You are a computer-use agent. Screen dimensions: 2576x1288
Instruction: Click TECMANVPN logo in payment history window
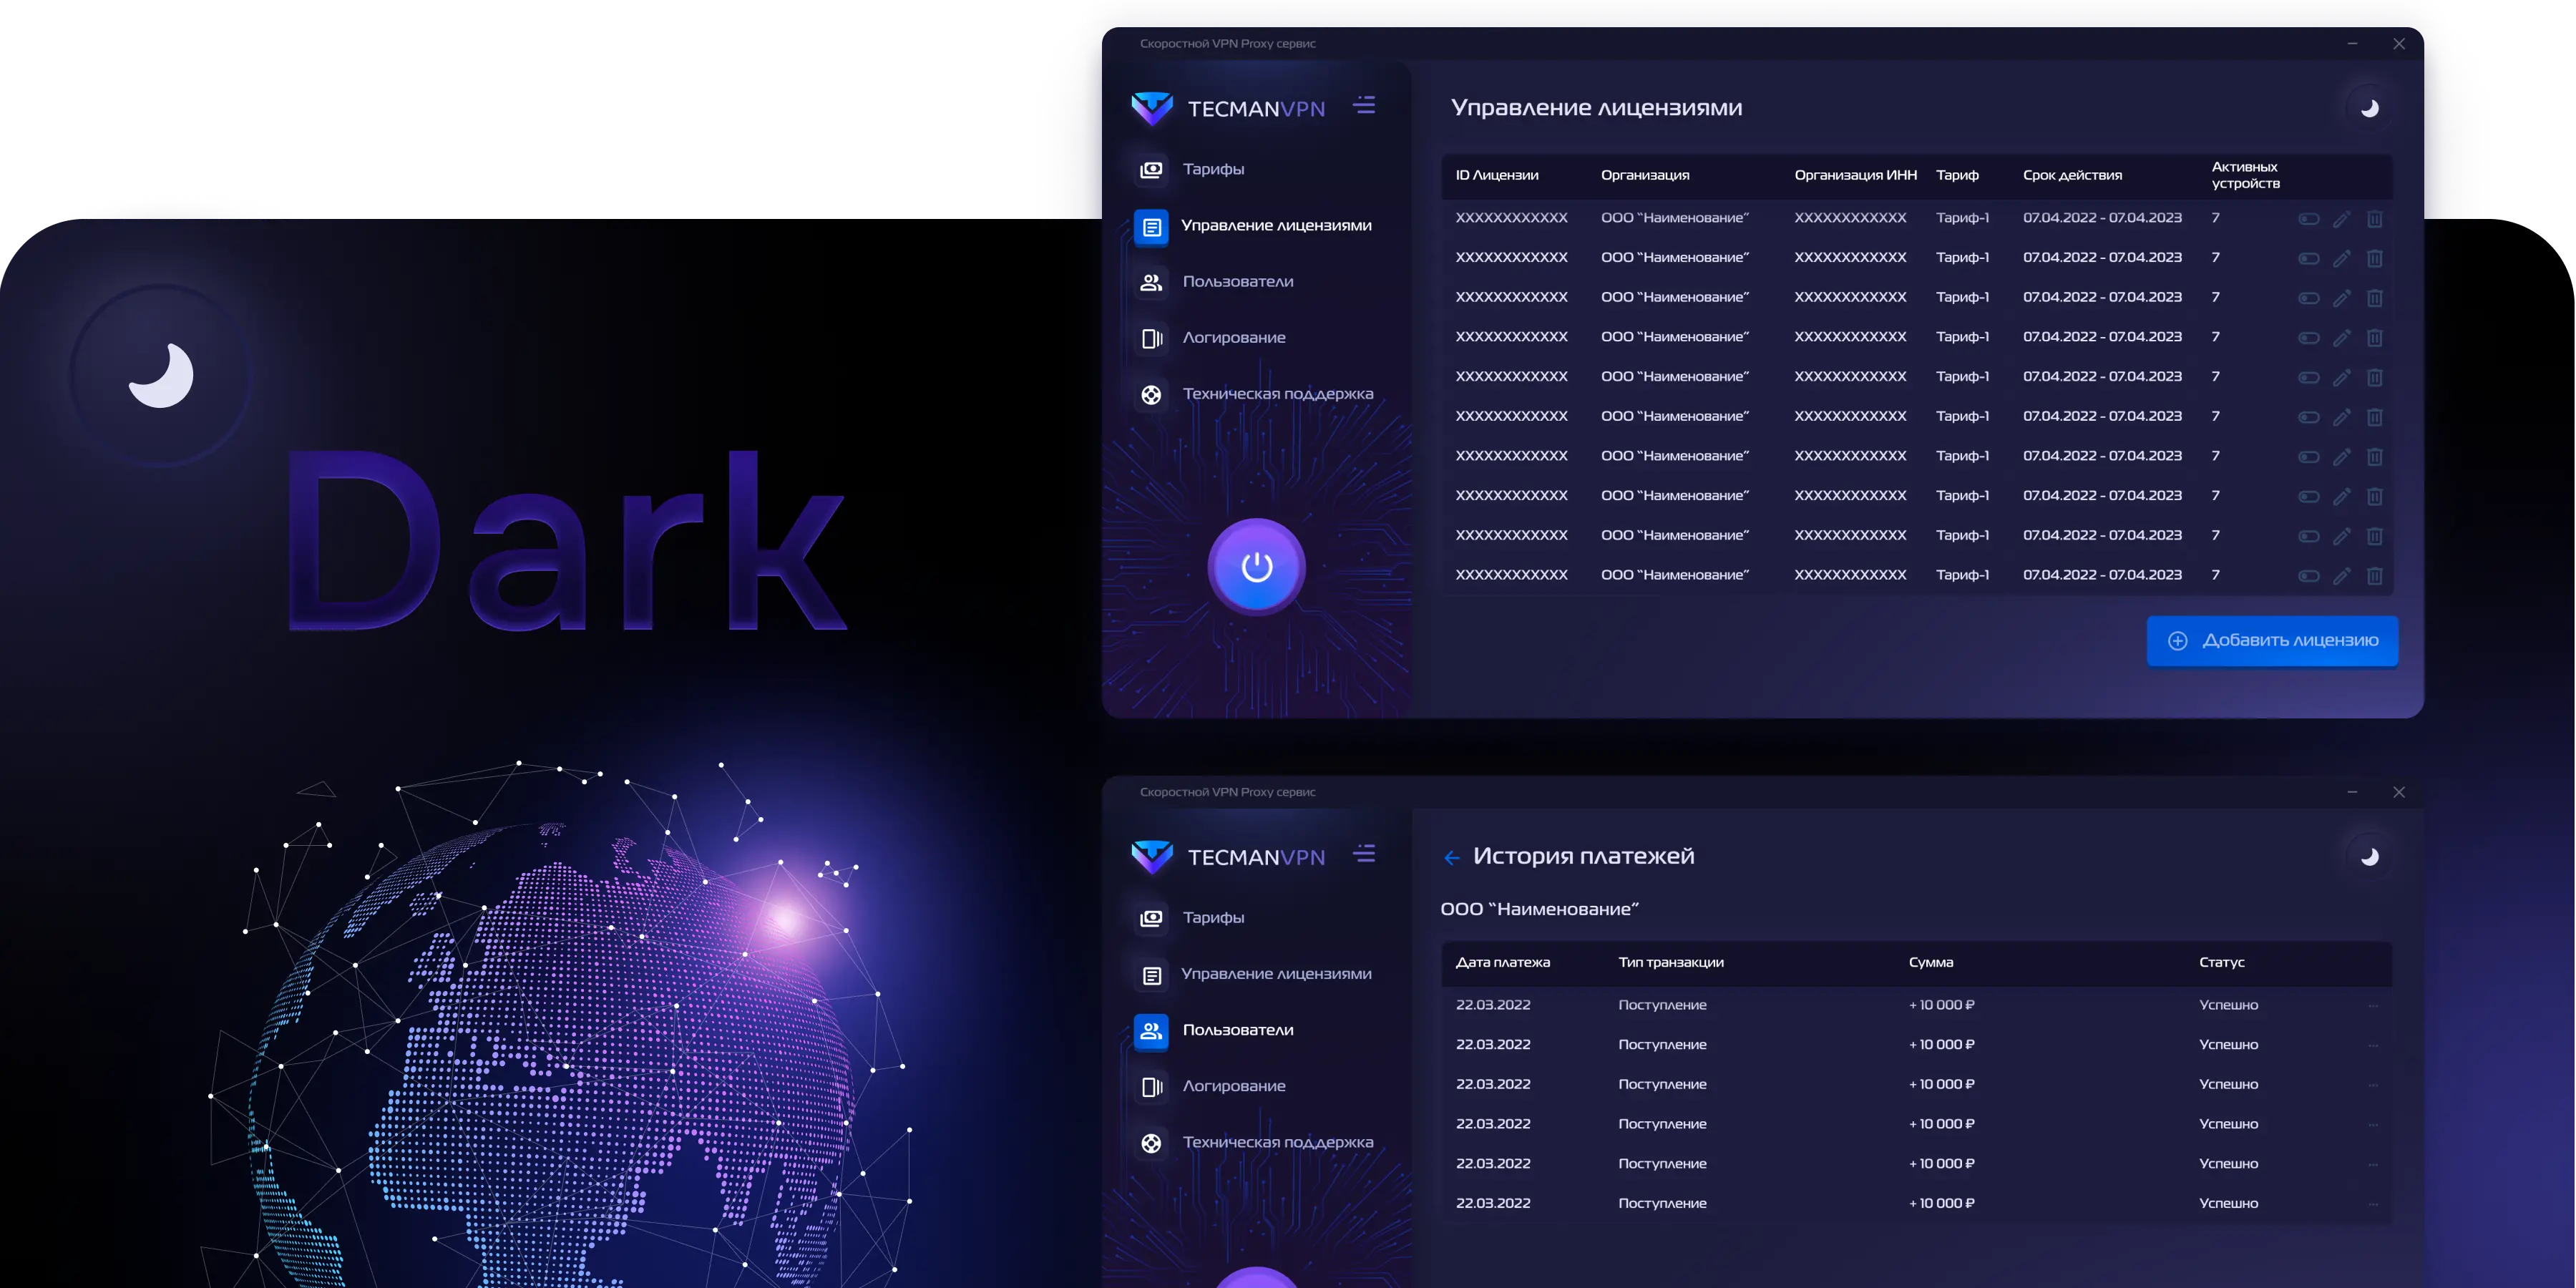pos(1227,856)
